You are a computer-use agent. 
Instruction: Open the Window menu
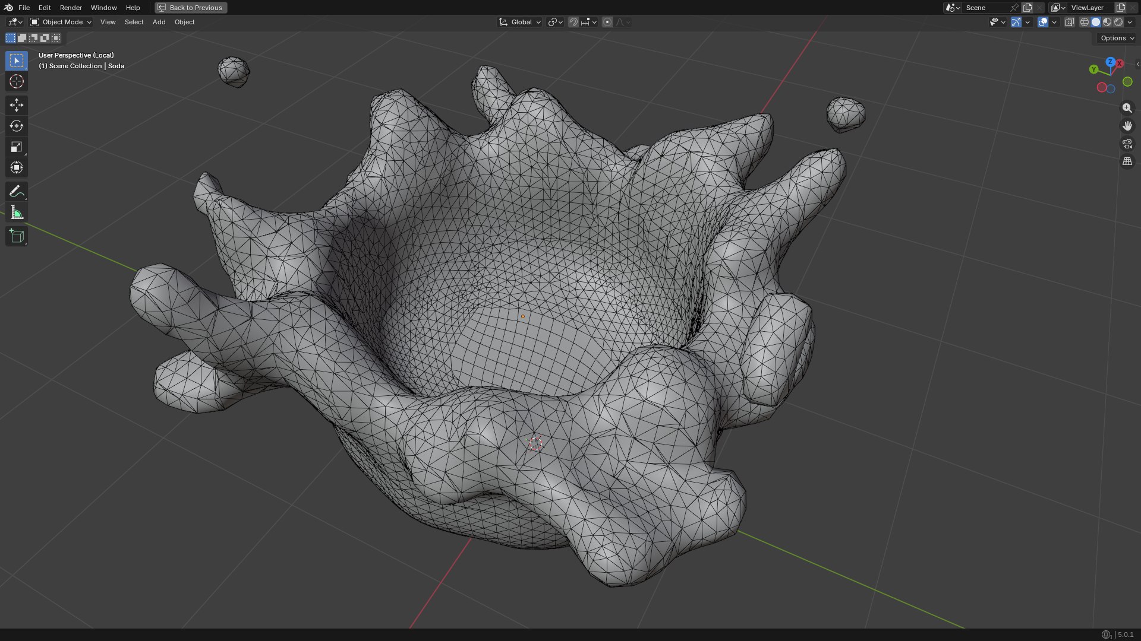click(x=103, y=8)
